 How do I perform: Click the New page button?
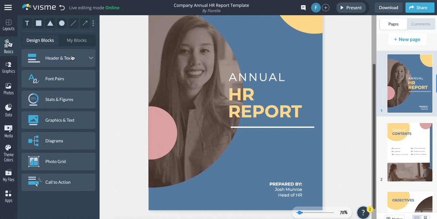click(x=407, y=39)
